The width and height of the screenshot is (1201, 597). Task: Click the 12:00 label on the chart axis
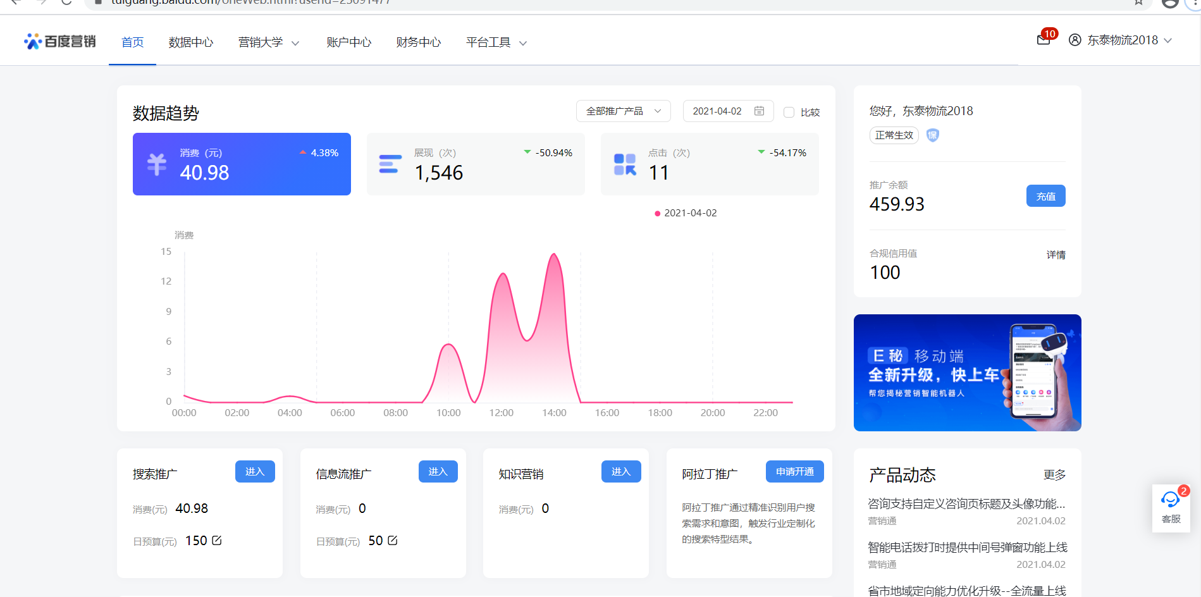point(501,412)
